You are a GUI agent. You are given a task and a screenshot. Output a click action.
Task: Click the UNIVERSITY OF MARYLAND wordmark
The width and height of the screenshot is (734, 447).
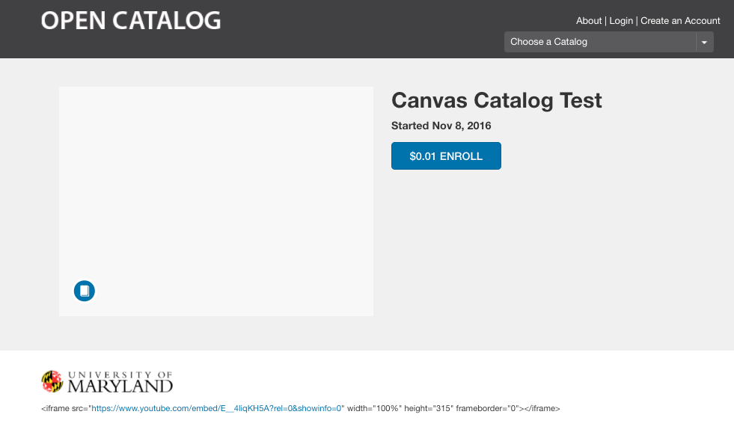coord(120,381)
